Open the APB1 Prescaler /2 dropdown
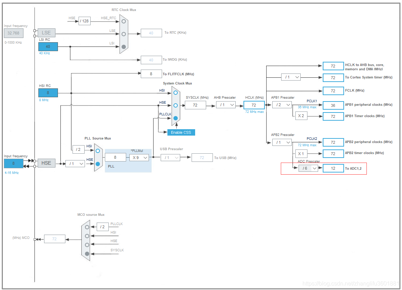Image resolution: width=402 pixels, height=290 pixels. [282, 105]
